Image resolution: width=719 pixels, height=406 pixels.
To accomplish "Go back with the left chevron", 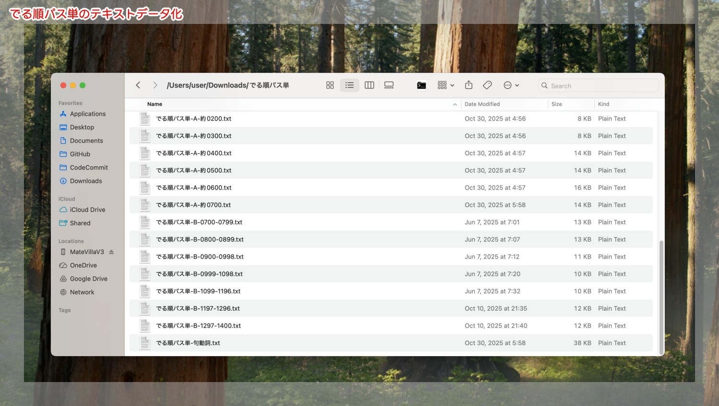I will [x=138, y=85].
